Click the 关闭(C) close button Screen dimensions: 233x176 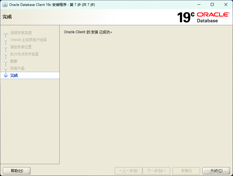click(x=216, y=171)
